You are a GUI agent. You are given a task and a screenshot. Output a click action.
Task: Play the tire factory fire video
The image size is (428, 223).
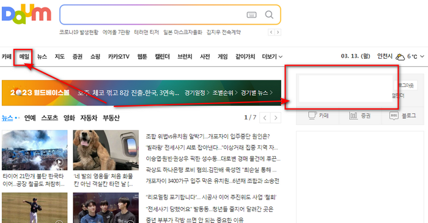[59, 162]
